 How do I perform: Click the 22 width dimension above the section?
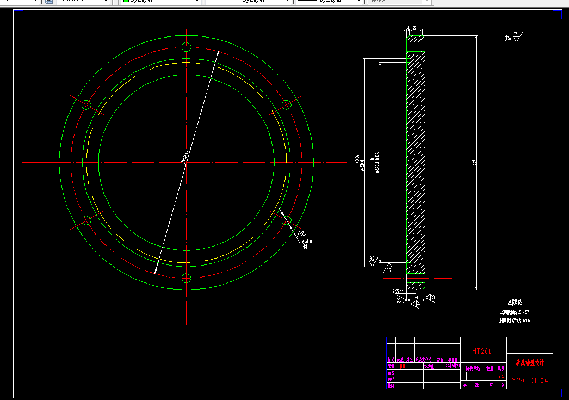coord(415,28)
